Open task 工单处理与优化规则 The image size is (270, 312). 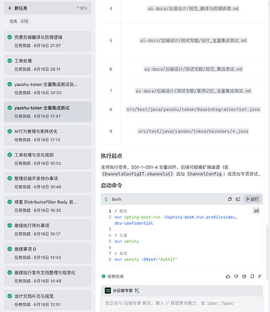click(47, 158)
